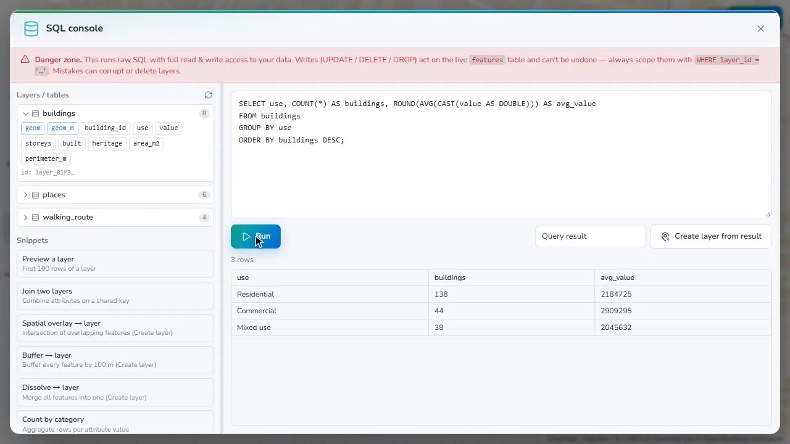Insert the use column chip
Image resolution: width=790 pixels, height=444 pixels.
coord(143,128)
